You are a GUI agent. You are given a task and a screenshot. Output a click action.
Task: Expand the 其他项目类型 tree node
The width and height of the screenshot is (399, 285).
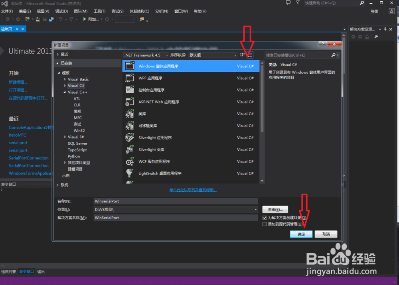click(65, 163)
